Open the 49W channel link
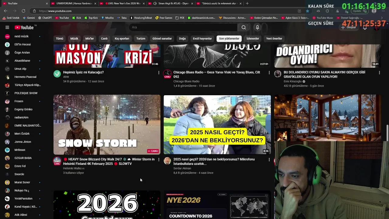 (66, 77)
